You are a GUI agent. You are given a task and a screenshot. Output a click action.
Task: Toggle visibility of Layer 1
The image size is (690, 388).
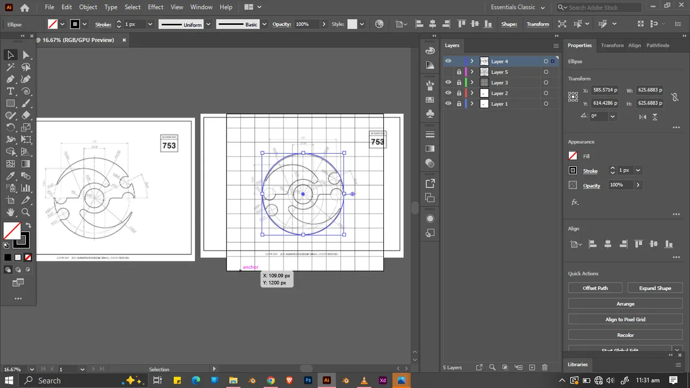coord(448,103)
